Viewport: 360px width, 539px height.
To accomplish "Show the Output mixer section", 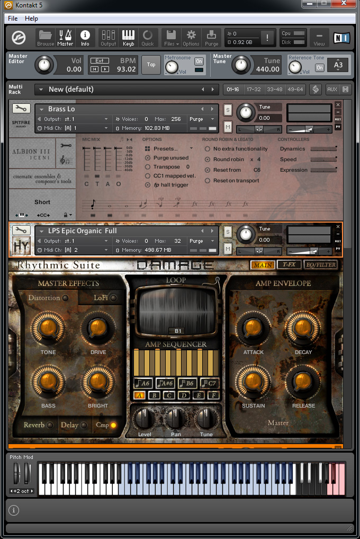I will tap(109, 37).
